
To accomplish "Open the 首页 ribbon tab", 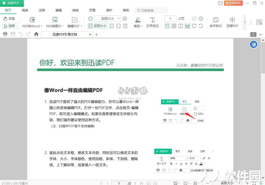I will pos(8,10).
